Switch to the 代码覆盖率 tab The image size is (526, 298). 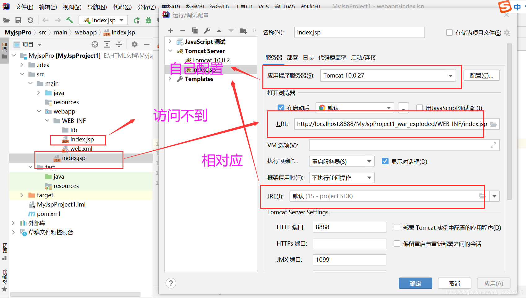click(332, 58)
